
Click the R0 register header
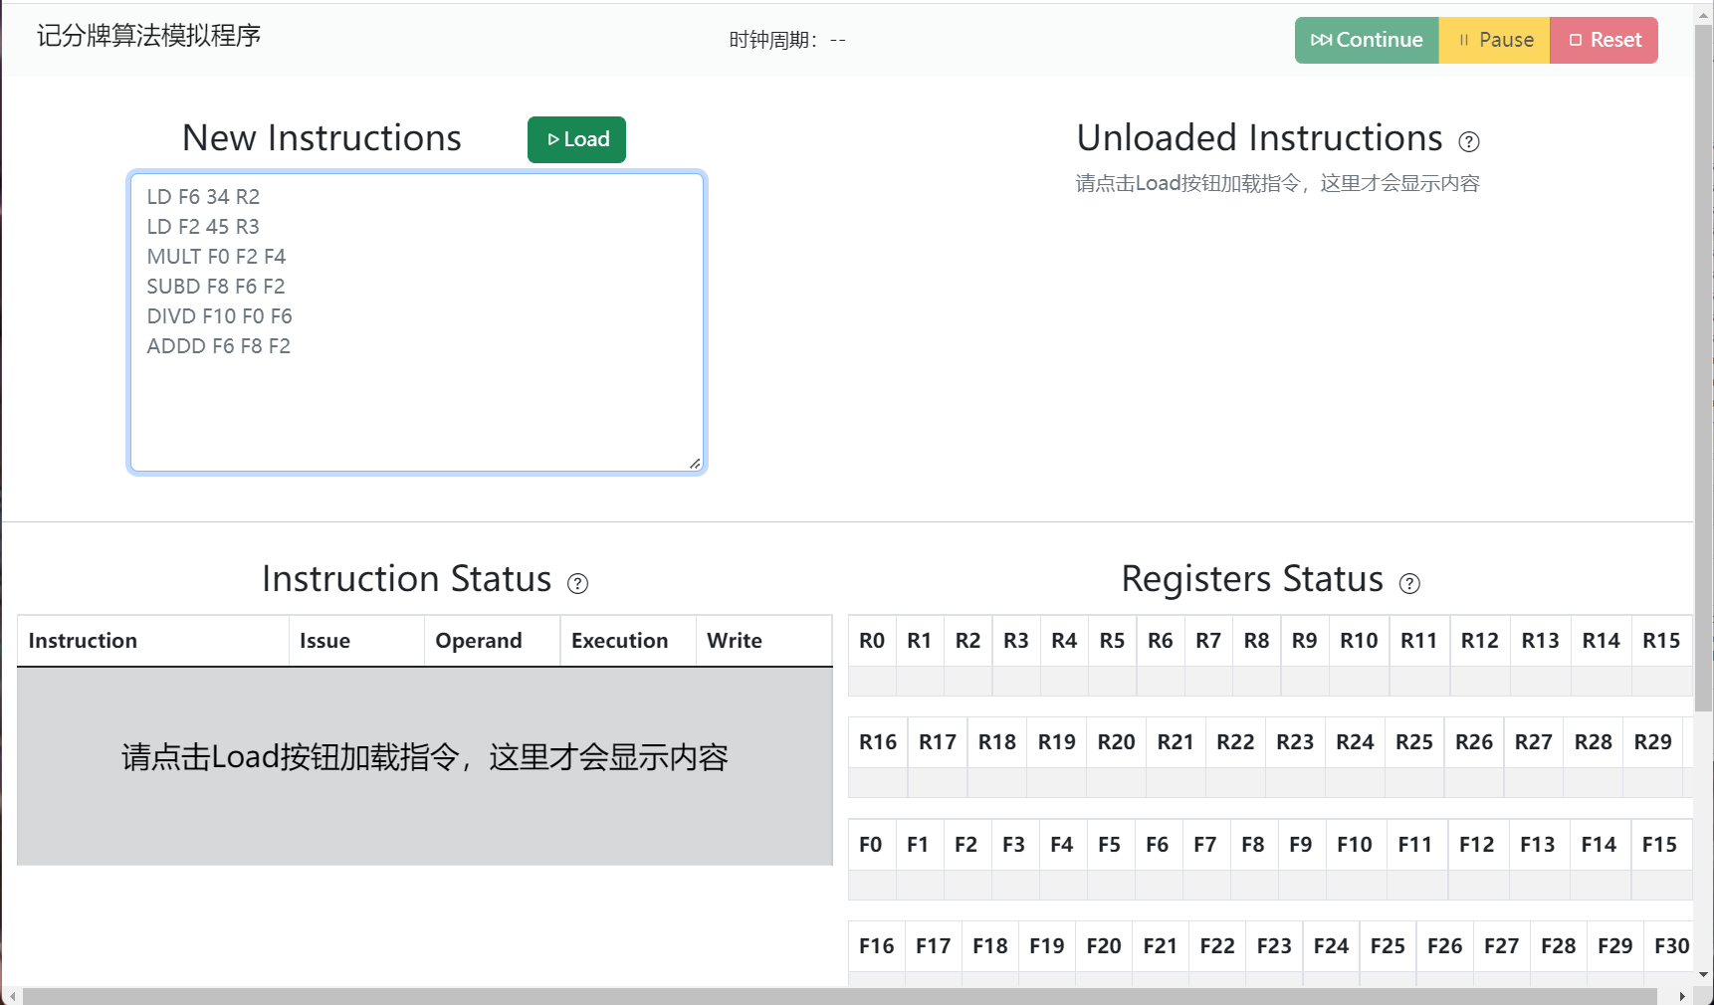coord(872,641)
